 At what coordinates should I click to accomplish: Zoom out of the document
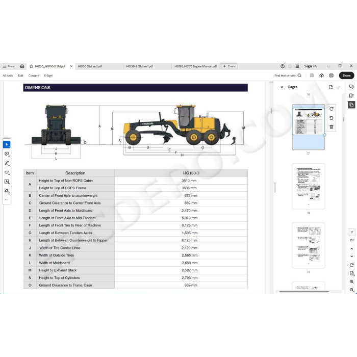click(351, 290)
